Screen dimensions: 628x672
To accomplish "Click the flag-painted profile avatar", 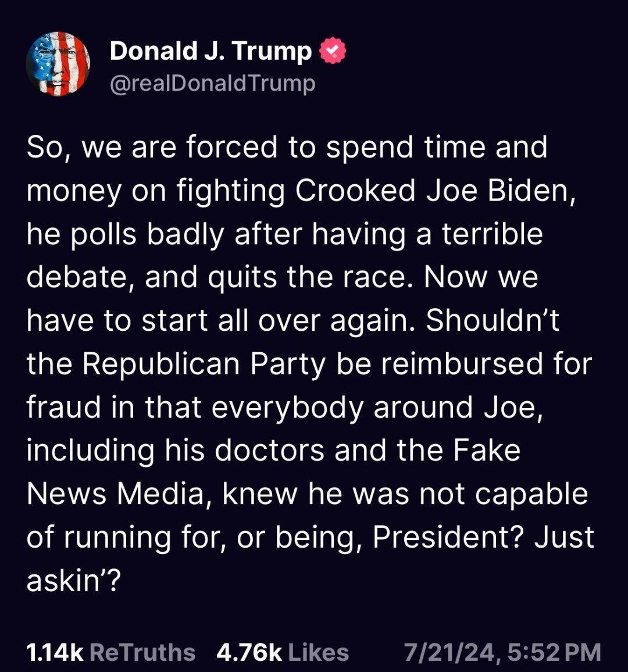I will [x=58, y=64].
